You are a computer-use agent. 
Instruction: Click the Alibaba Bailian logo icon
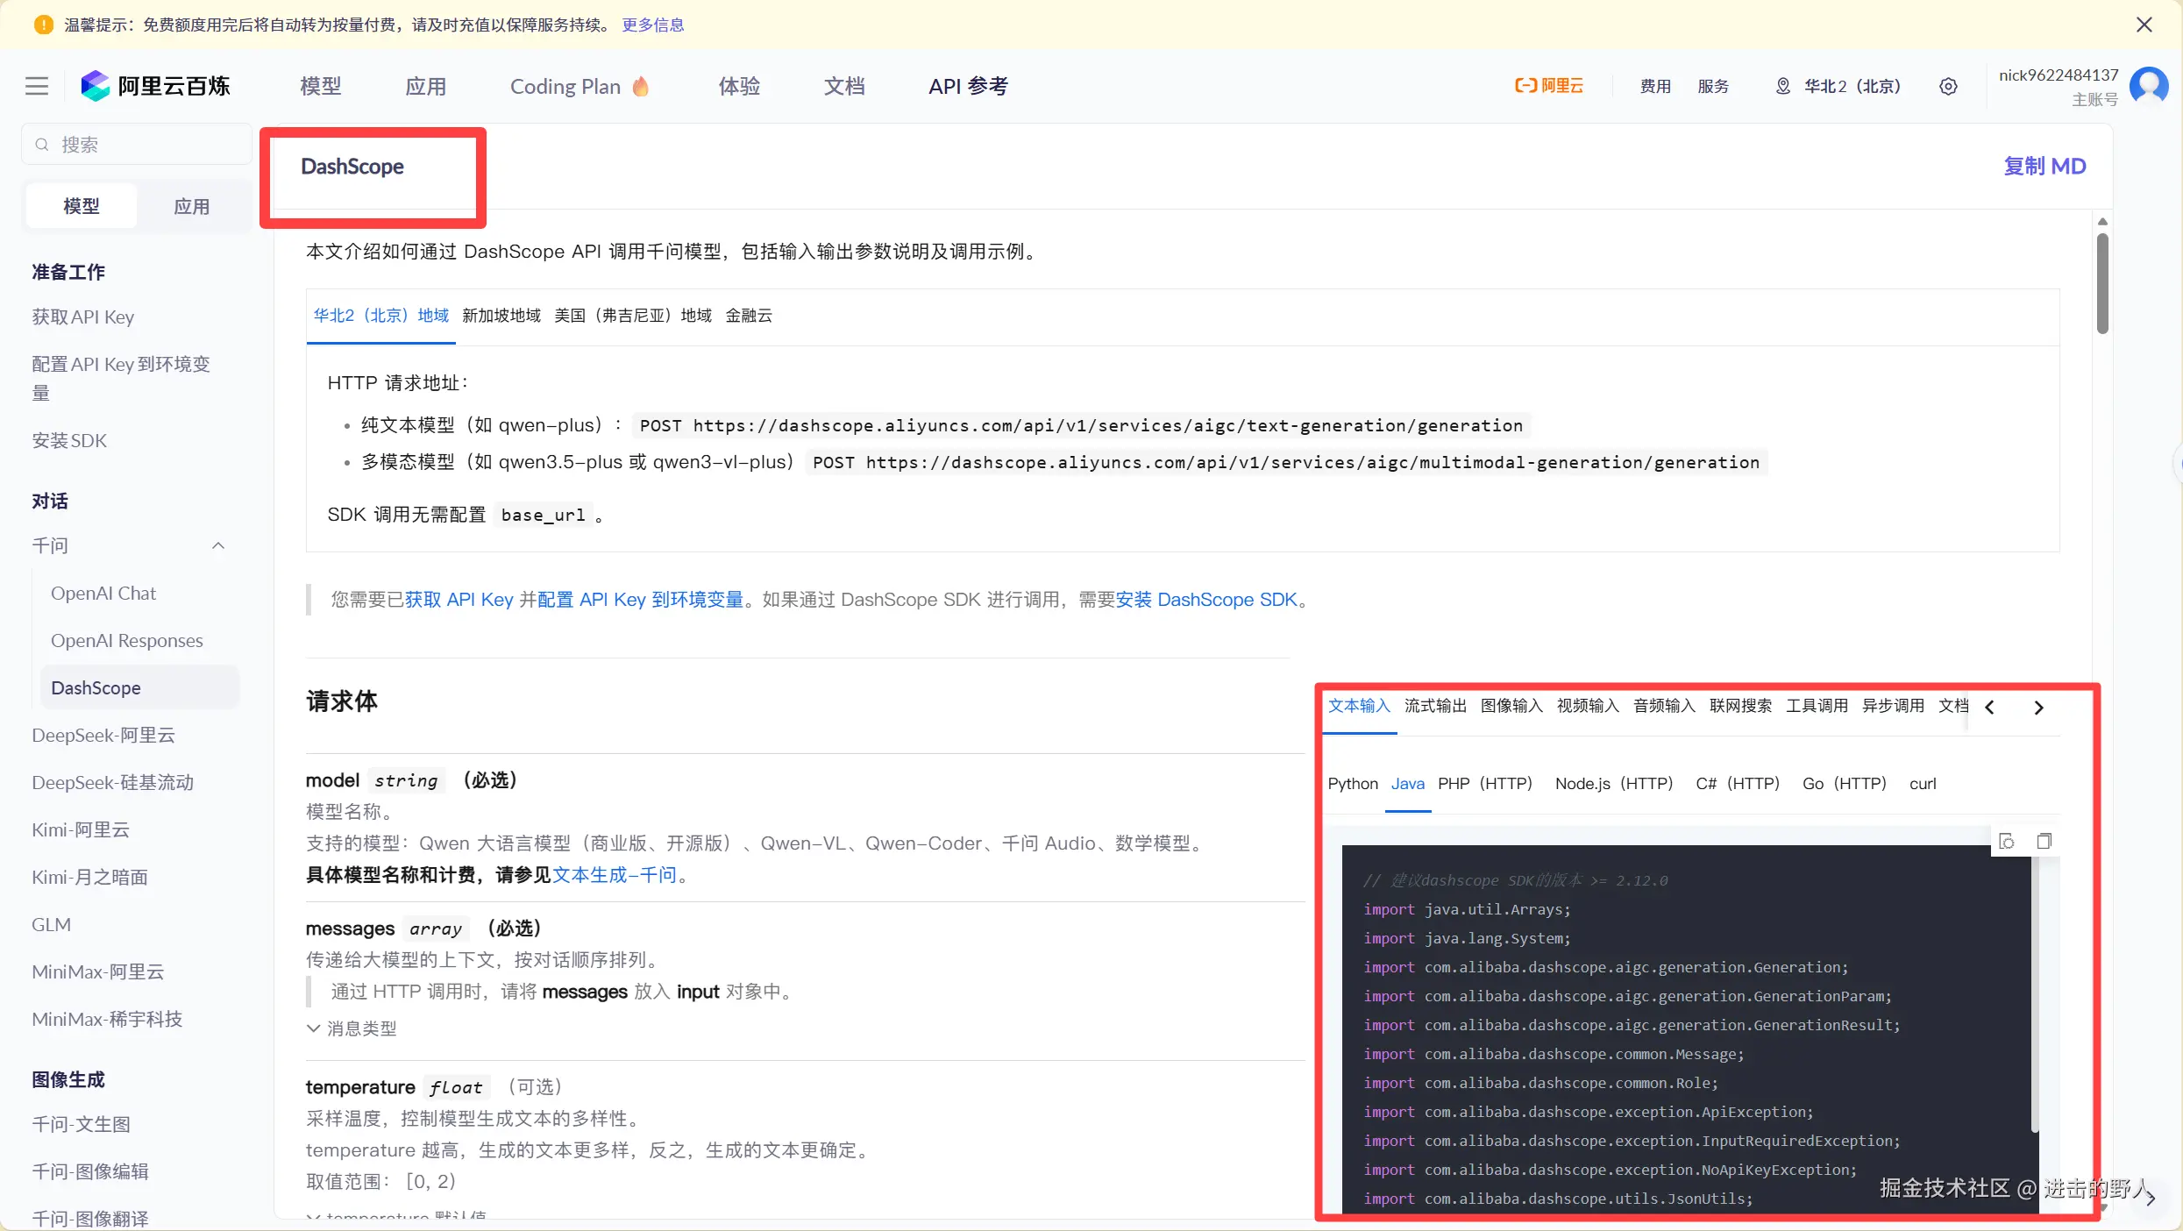(95, 86)
